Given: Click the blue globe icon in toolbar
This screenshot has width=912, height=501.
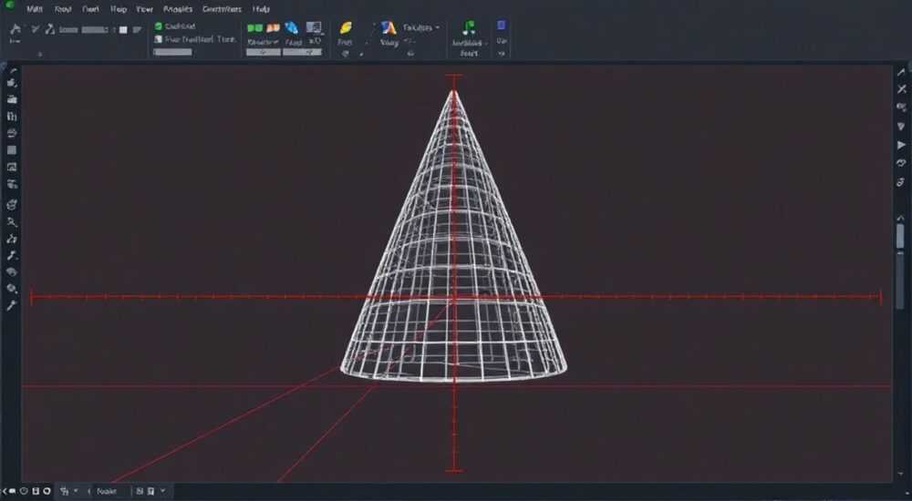Looking at the screenshot, I should click(x=292, y=28).
